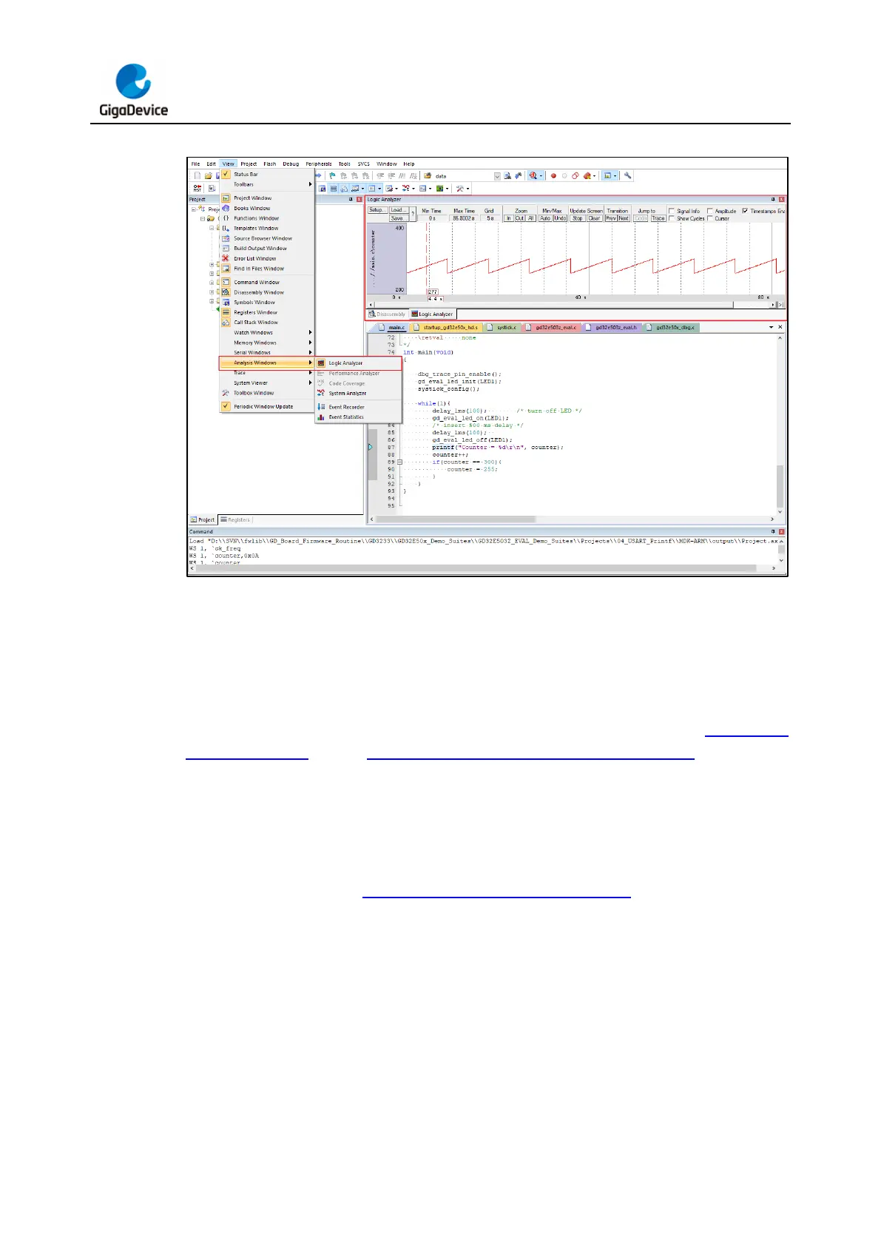Screen dimensions: 881x1246
Task: Switch to the systick.c editor tab
Action: [x=502, y=327]
